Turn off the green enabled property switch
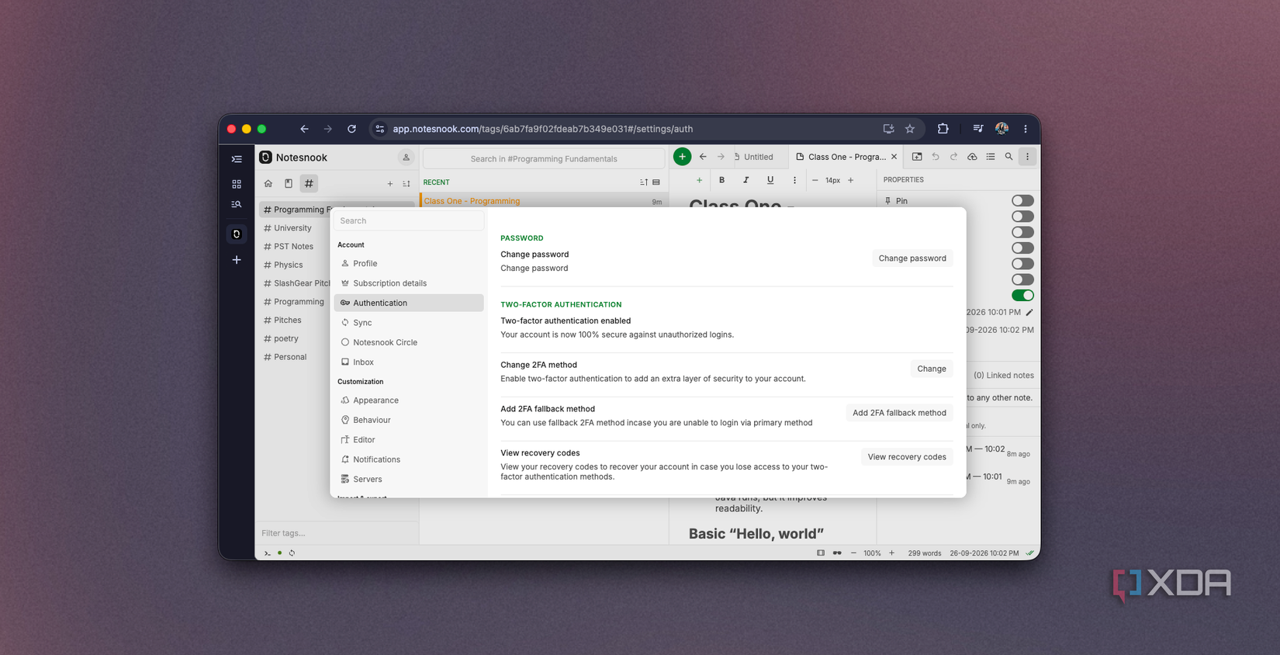Image resolution: width=1280 pixels, height=655 pixels. coord(1022,295)
